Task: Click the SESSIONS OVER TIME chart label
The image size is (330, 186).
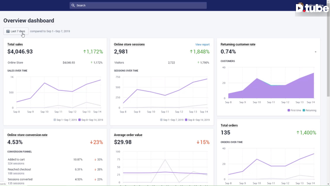Action: (x=126, y=71)
